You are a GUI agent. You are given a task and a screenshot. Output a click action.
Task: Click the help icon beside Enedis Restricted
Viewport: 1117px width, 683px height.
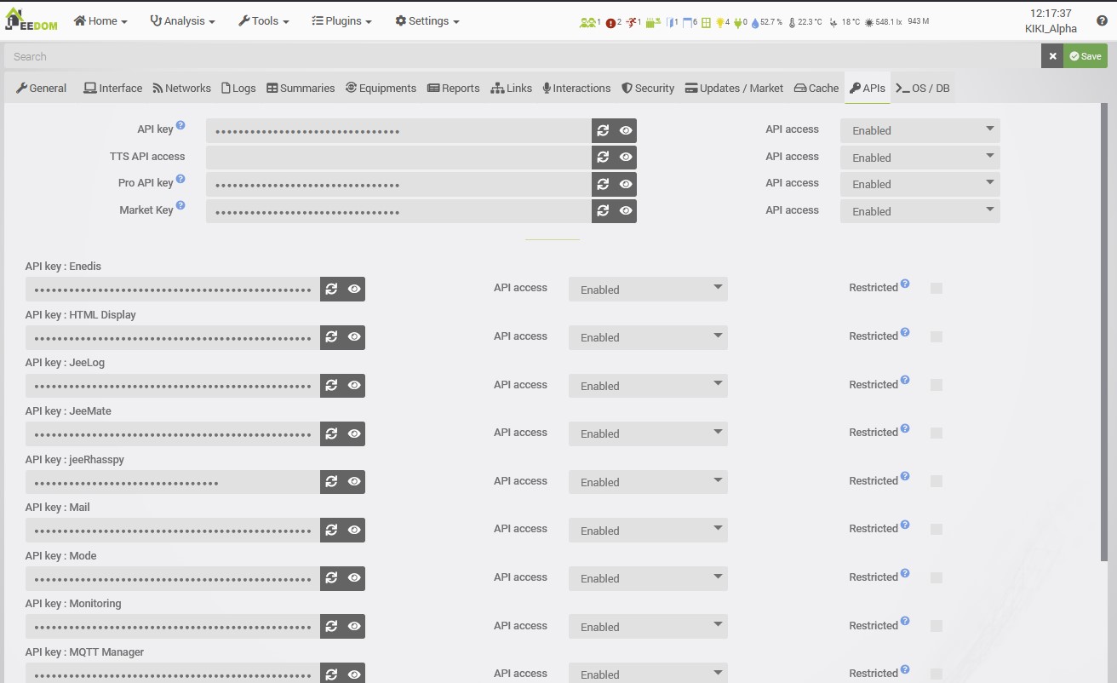[x=905, y=284]
